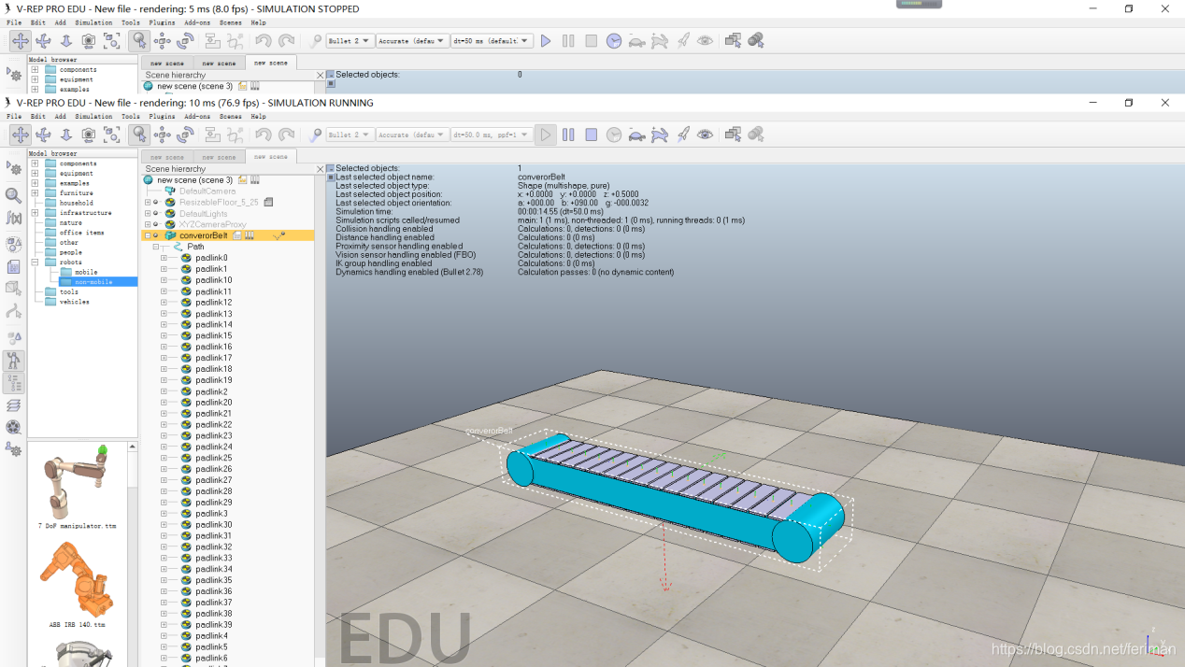Viewport: 1185px width, 667px height.
Task: Speed up simulation with rabbit icon
Action: [660, 135]
